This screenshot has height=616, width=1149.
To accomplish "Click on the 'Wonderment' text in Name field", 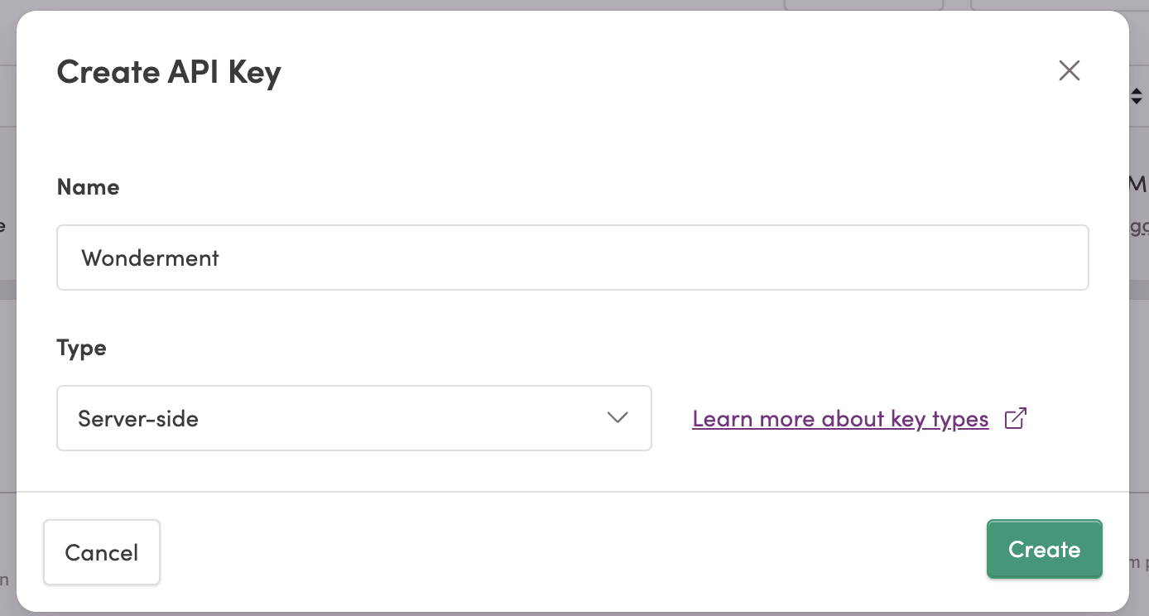I will [x=151, y=258].
